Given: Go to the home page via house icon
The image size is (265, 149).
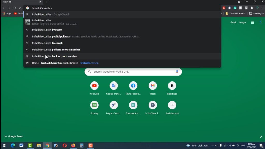Looking at the screenshot, I should click(20, 8).
